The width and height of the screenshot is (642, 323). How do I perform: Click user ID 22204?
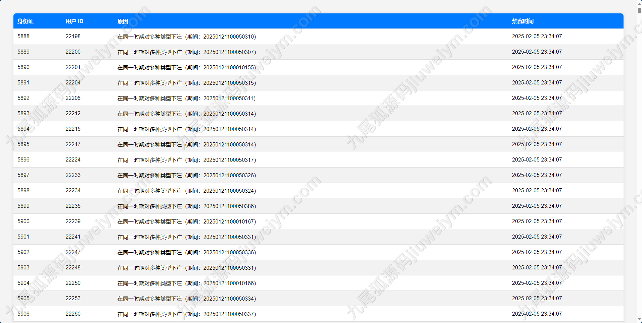73,82
